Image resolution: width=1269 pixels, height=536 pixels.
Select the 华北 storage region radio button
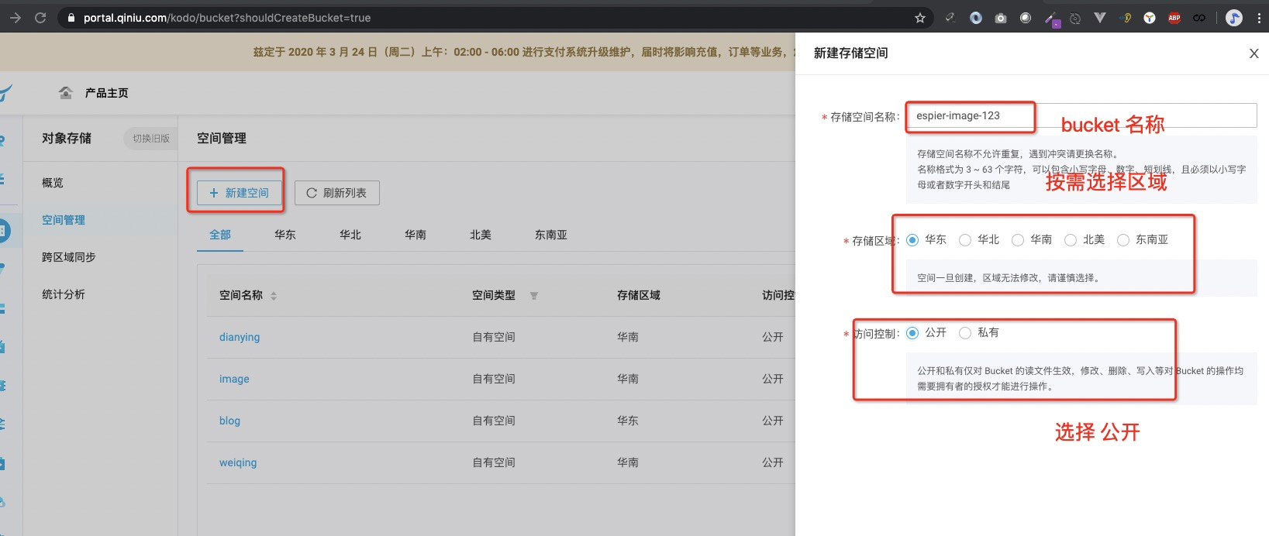[x=965, y=240]
